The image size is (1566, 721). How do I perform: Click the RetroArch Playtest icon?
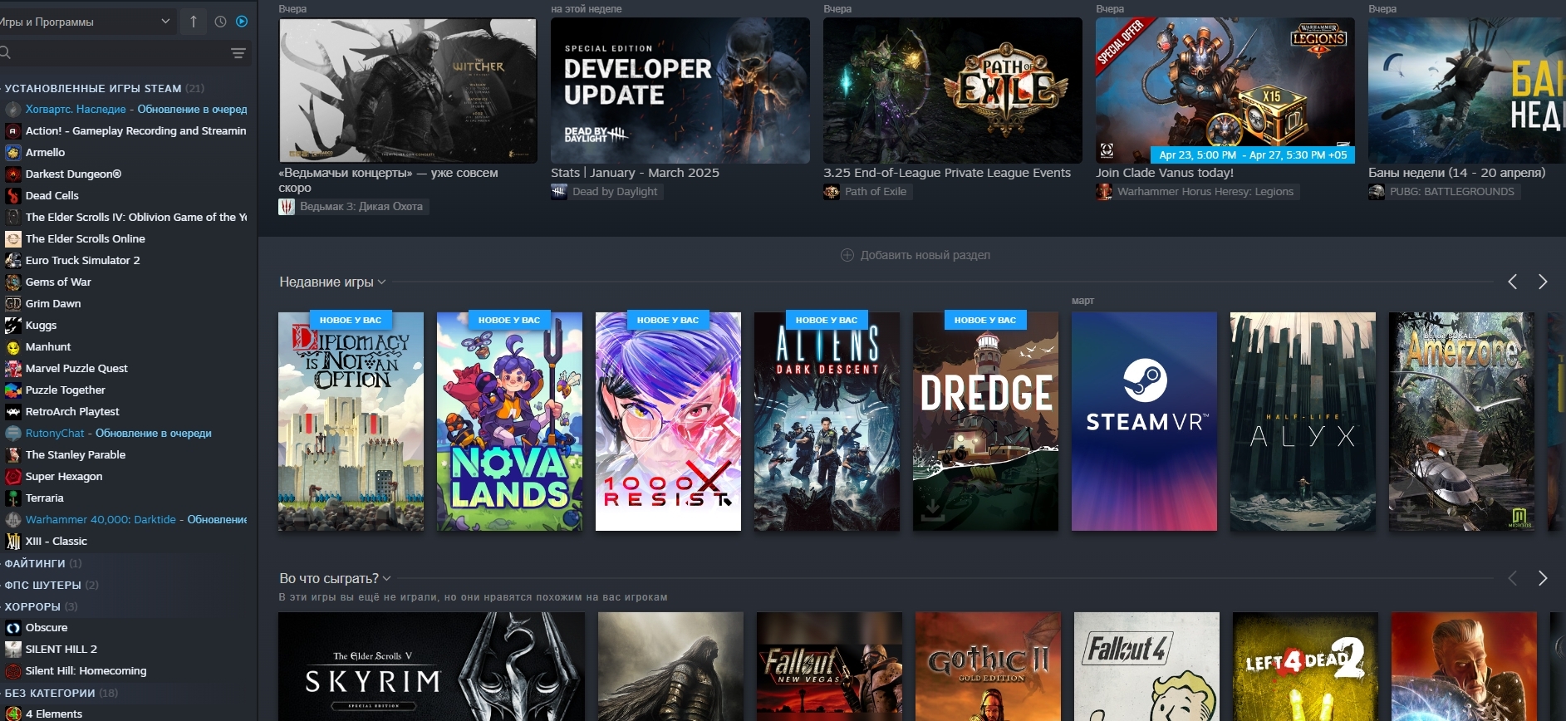coord(12,411)
